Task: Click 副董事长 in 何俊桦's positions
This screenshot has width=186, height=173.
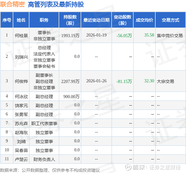Action: [x=44, y=75]
